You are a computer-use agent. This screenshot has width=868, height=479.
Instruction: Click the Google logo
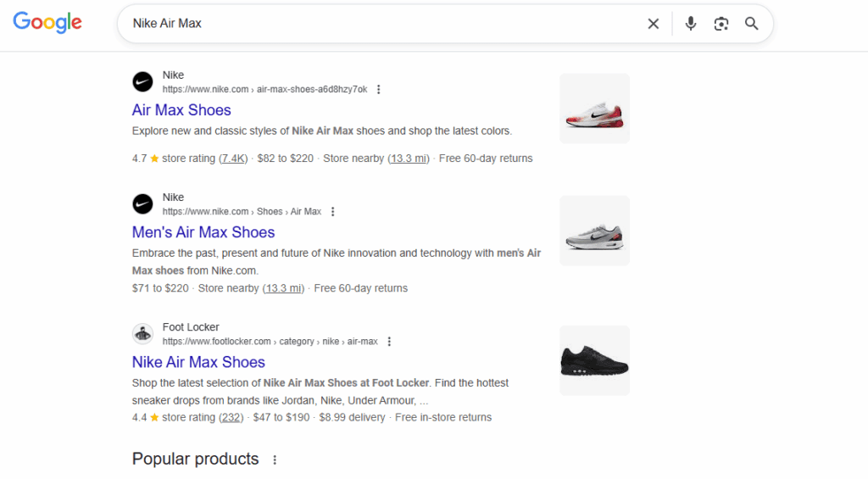pyautogui.click(x=47, y=22)
